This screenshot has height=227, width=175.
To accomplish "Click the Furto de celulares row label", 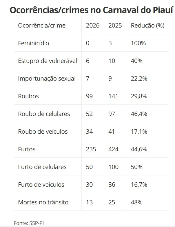I will [42, 167].
